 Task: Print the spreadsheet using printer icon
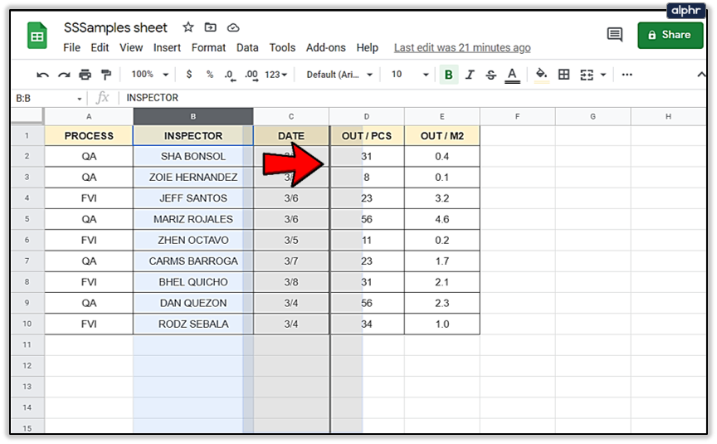(84, 75)
